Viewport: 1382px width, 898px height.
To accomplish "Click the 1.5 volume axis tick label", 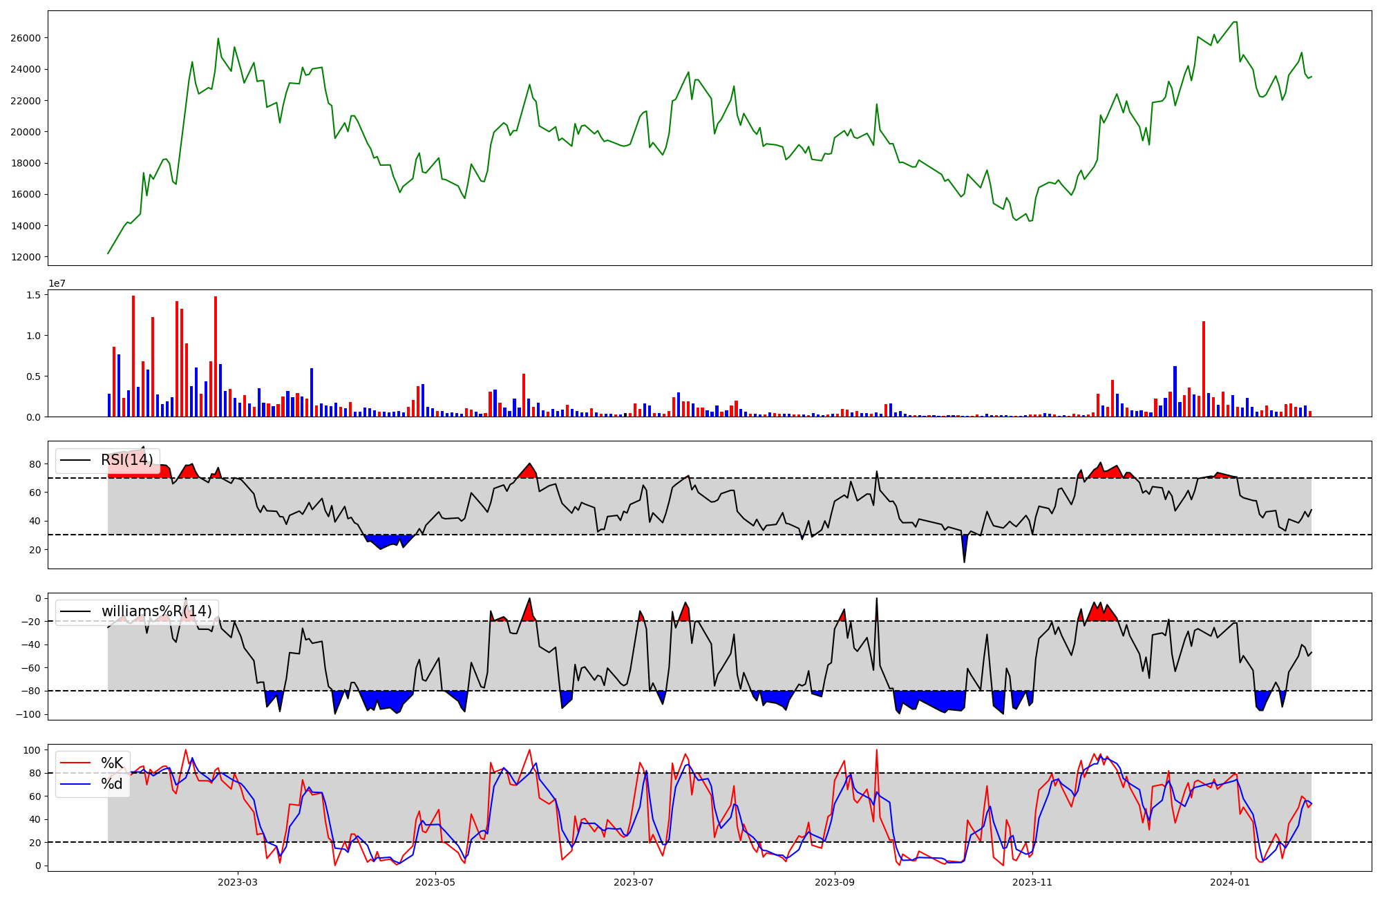I will pos(35,295).
